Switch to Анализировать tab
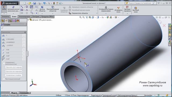The width and height of the screenshot is (172, 97). coord(24,17)
